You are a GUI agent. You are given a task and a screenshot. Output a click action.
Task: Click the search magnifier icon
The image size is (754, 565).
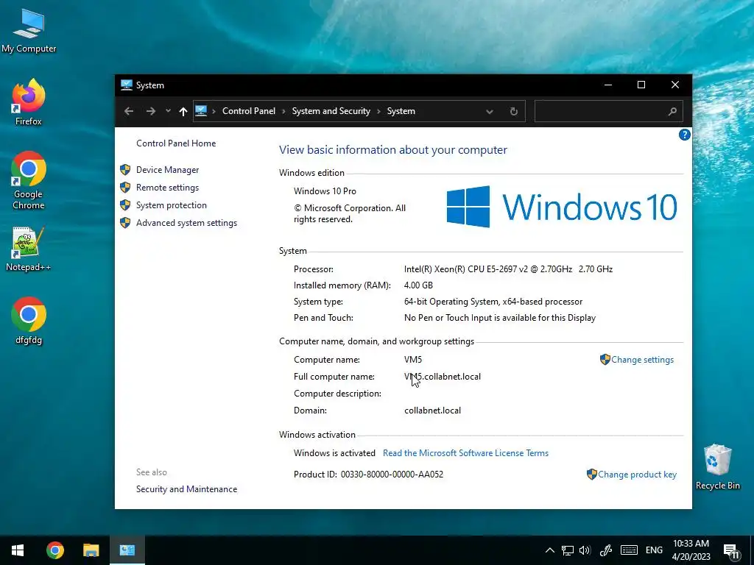(672, 112)
